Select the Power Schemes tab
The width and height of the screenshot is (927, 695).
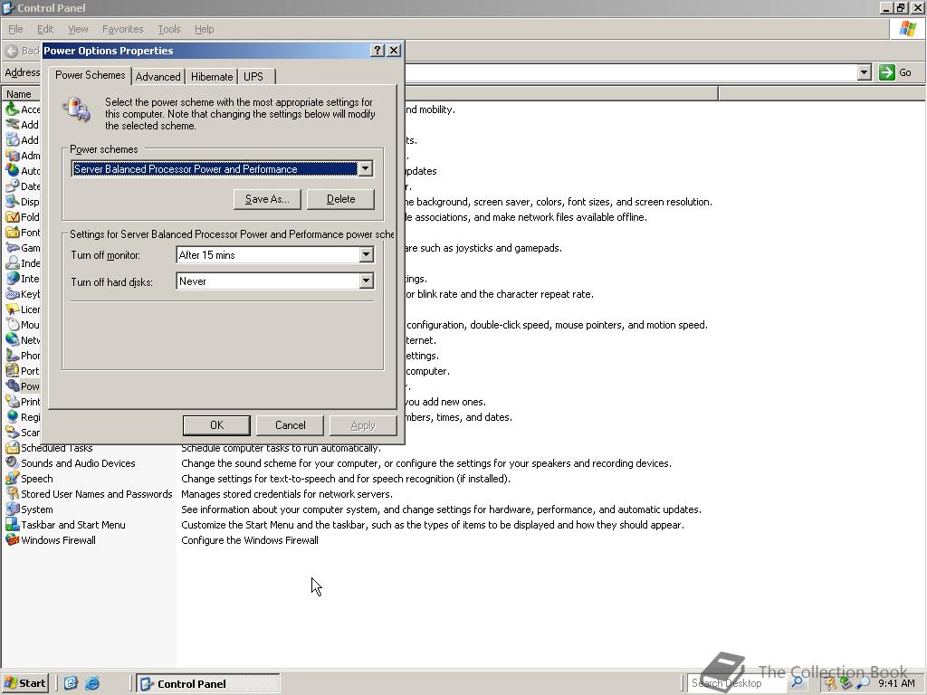coord(90,75)
